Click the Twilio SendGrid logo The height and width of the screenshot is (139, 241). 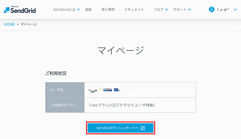20,10
